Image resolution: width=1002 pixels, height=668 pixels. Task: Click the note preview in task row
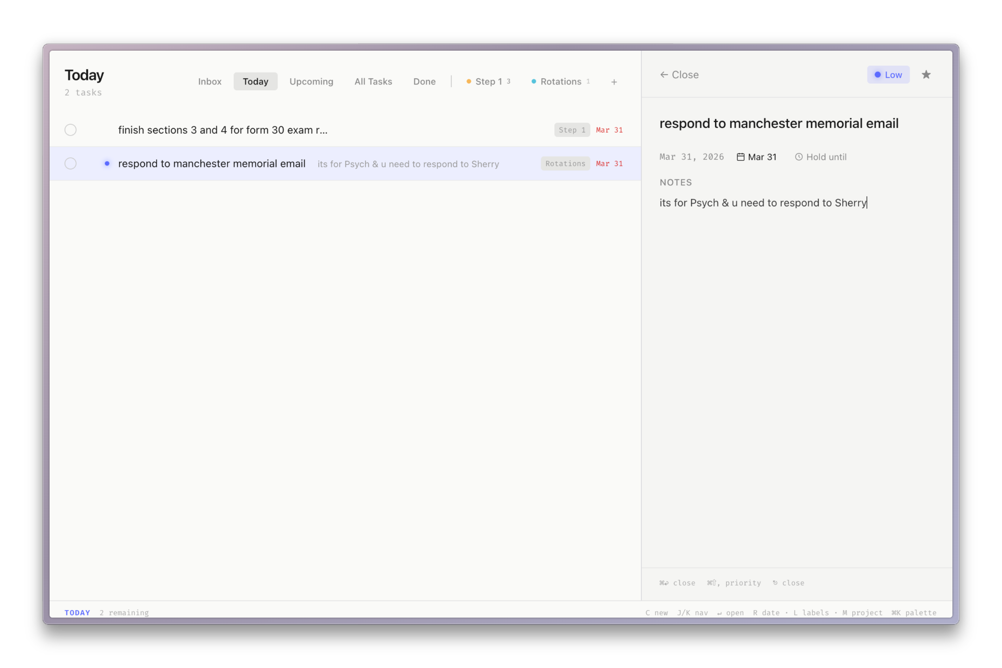(x=408, y=164)
